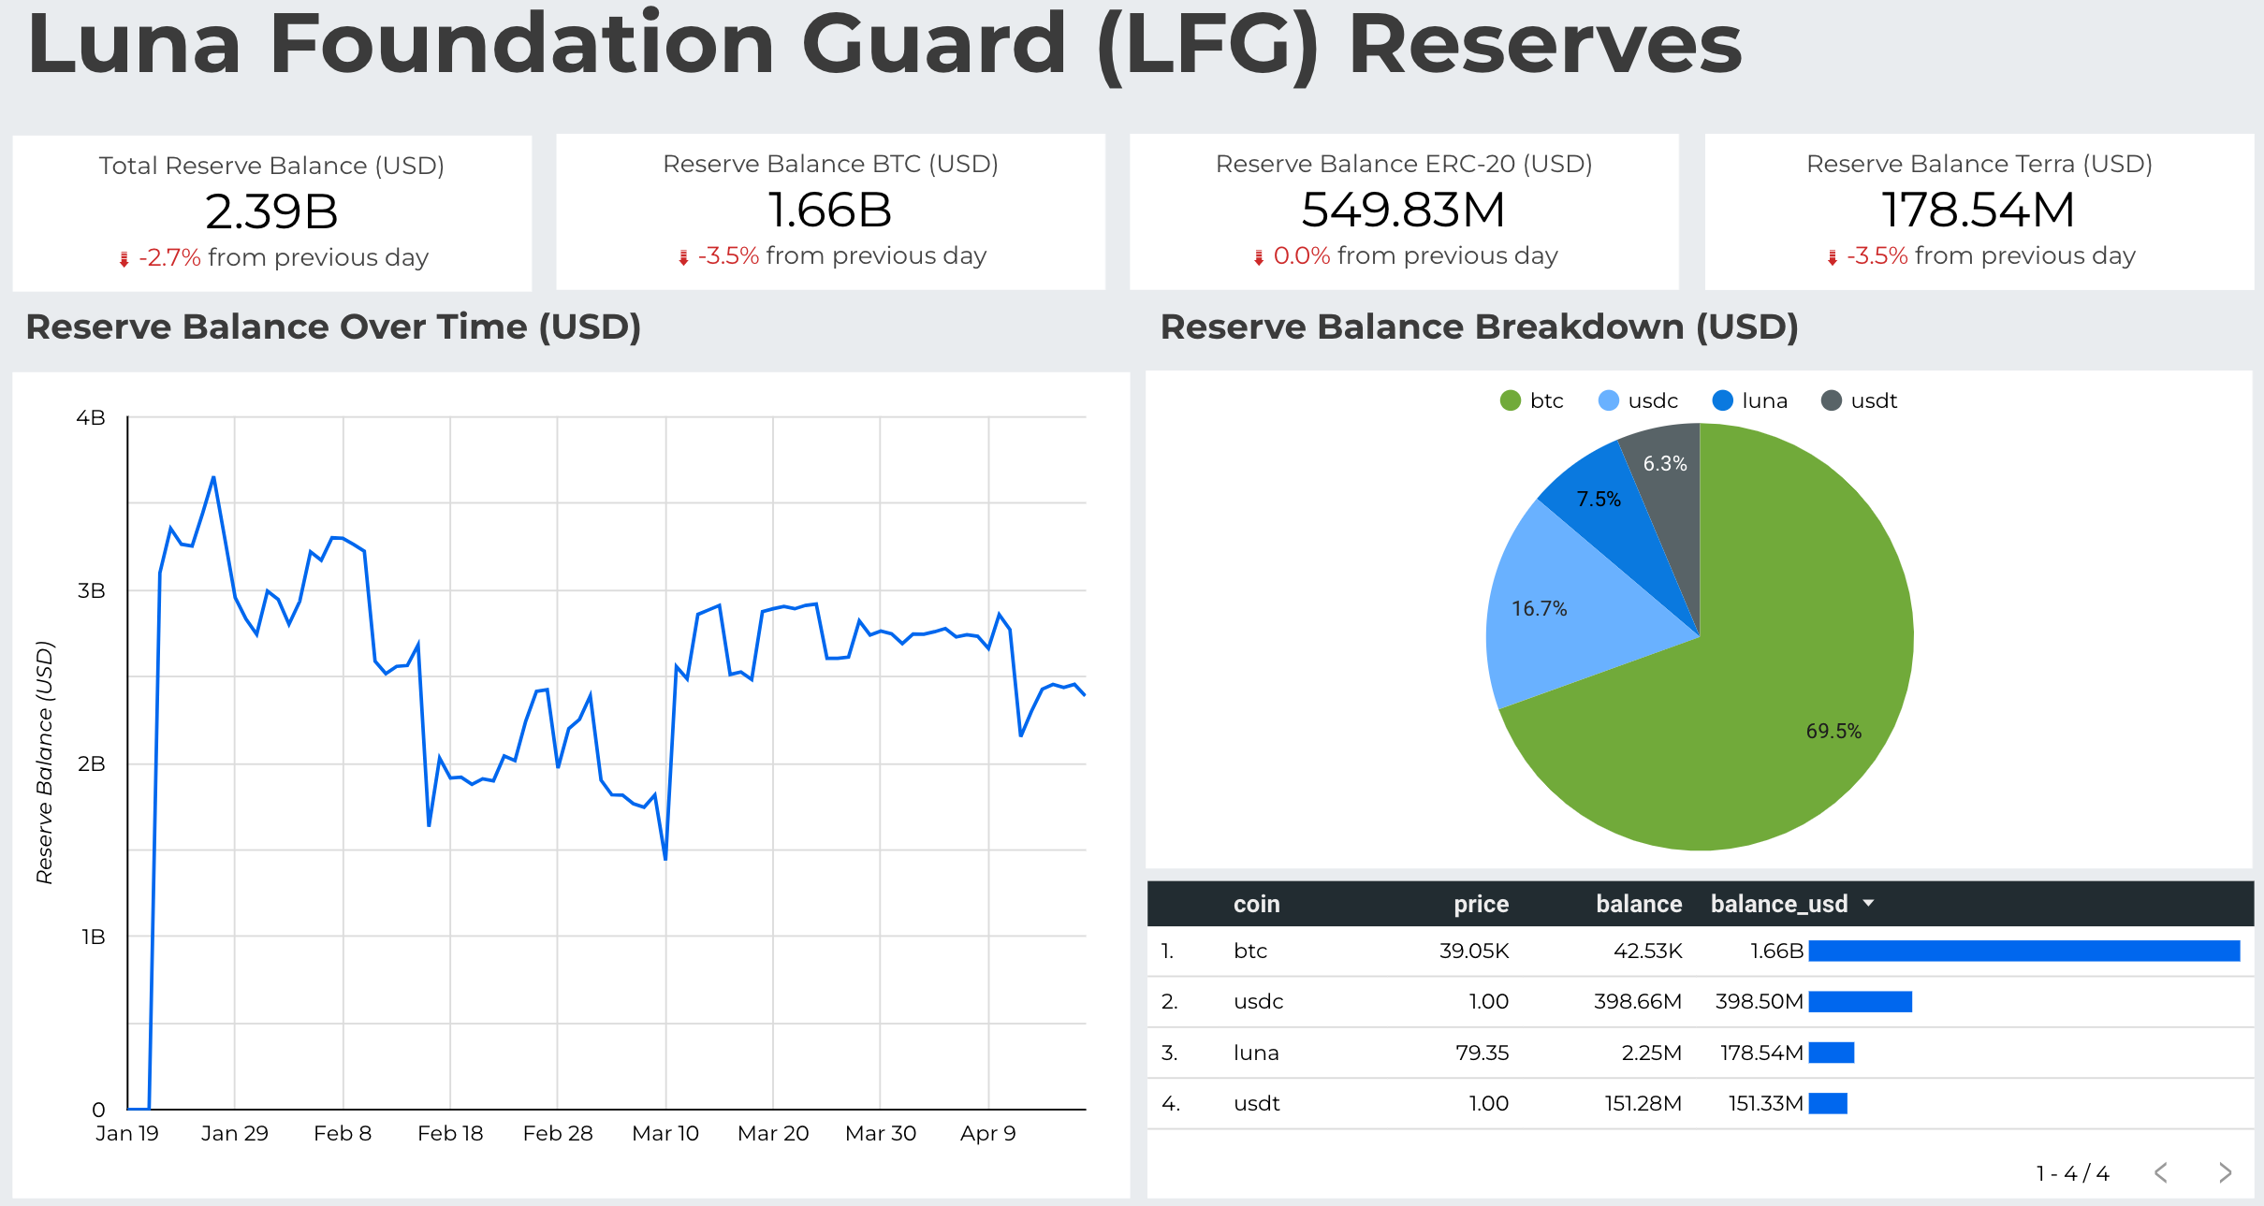Viewport: 2264px width, 1206px height.
Task: Click the Jan 19 x-axis label
Action: tap(127, 1133)
